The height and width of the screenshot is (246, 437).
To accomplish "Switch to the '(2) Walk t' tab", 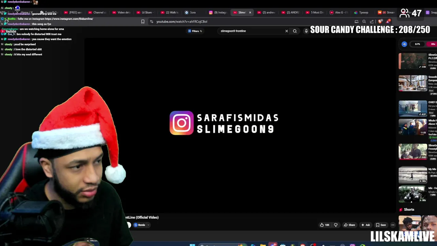I will [x=170, y=12].
